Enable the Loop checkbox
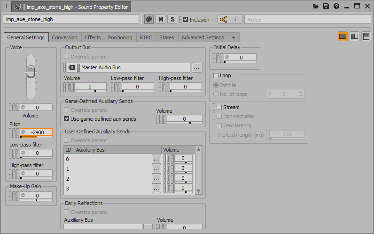Image resolution: width=374 pixels, height=234 pixels. coord(216,76)
